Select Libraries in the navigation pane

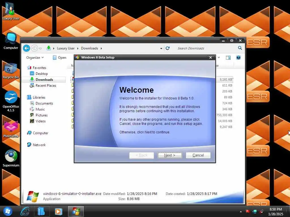36,97
